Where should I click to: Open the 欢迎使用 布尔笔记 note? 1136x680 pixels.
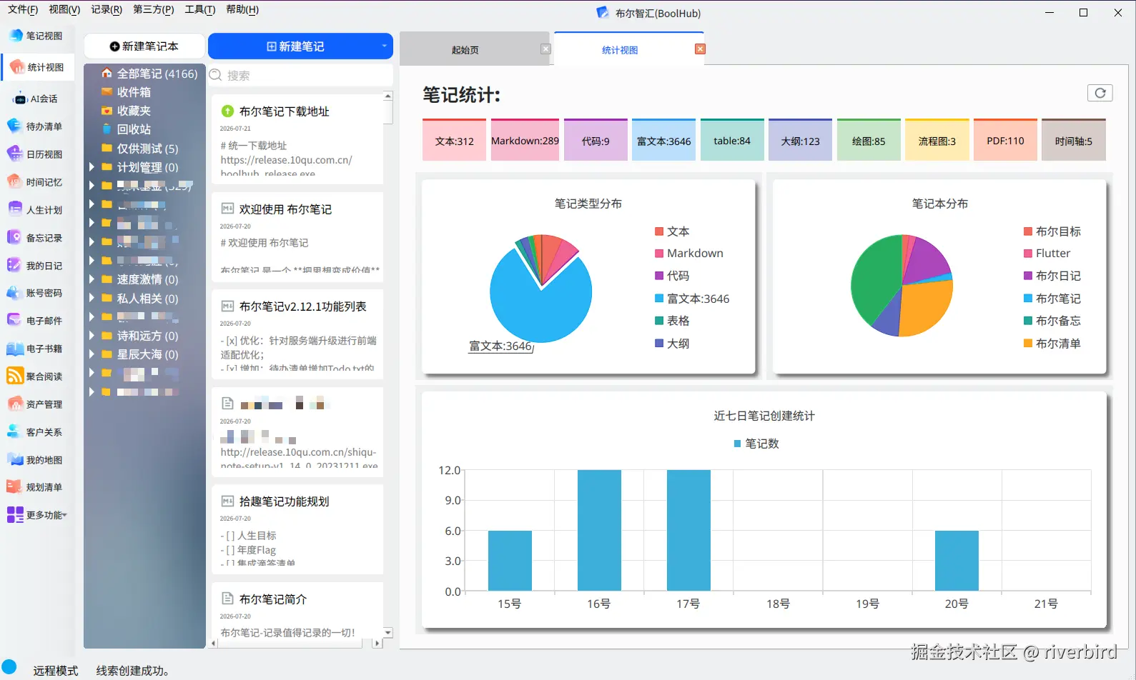pyautogui.click(x=297, y=237)
